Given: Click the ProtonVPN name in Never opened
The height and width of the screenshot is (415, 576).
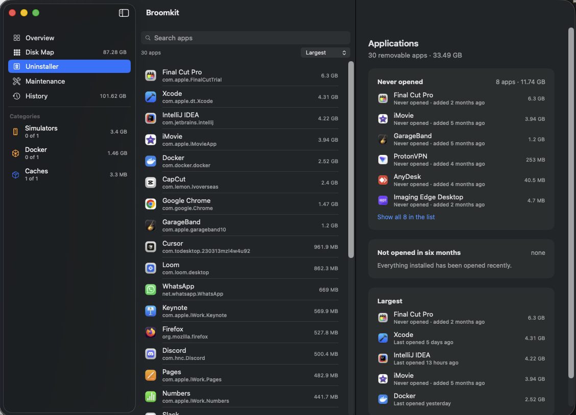Looking at the screenshot, I should click(x=411, y=156).
